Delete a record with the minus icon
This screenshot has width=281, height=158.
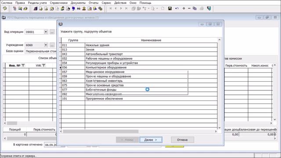[x=189, y=8]
